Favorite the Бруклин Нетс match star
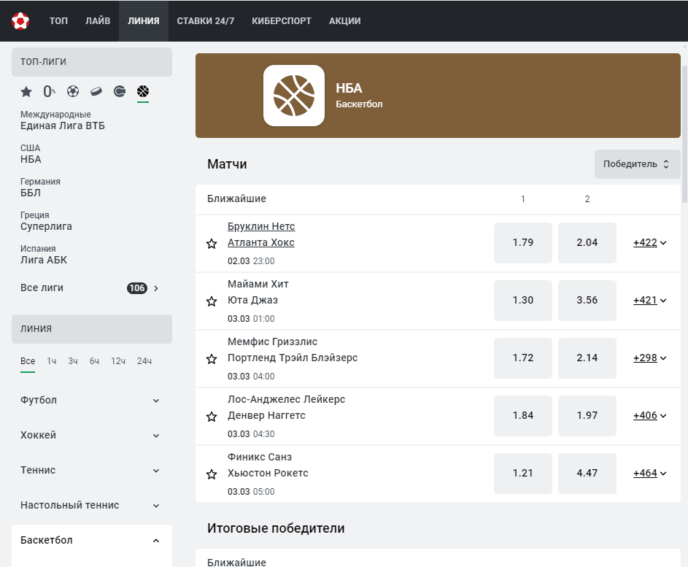 pyautogui.click(x=212, y=244)
